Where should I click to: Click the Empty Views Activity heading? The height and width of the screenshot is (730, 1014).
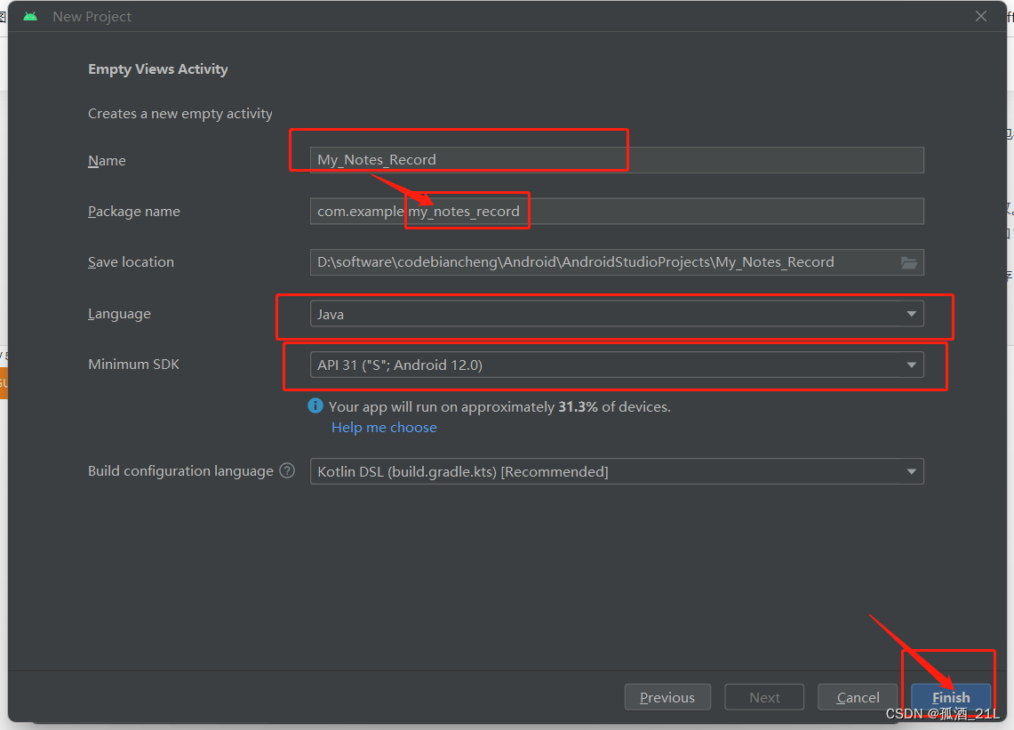[158, 69]
